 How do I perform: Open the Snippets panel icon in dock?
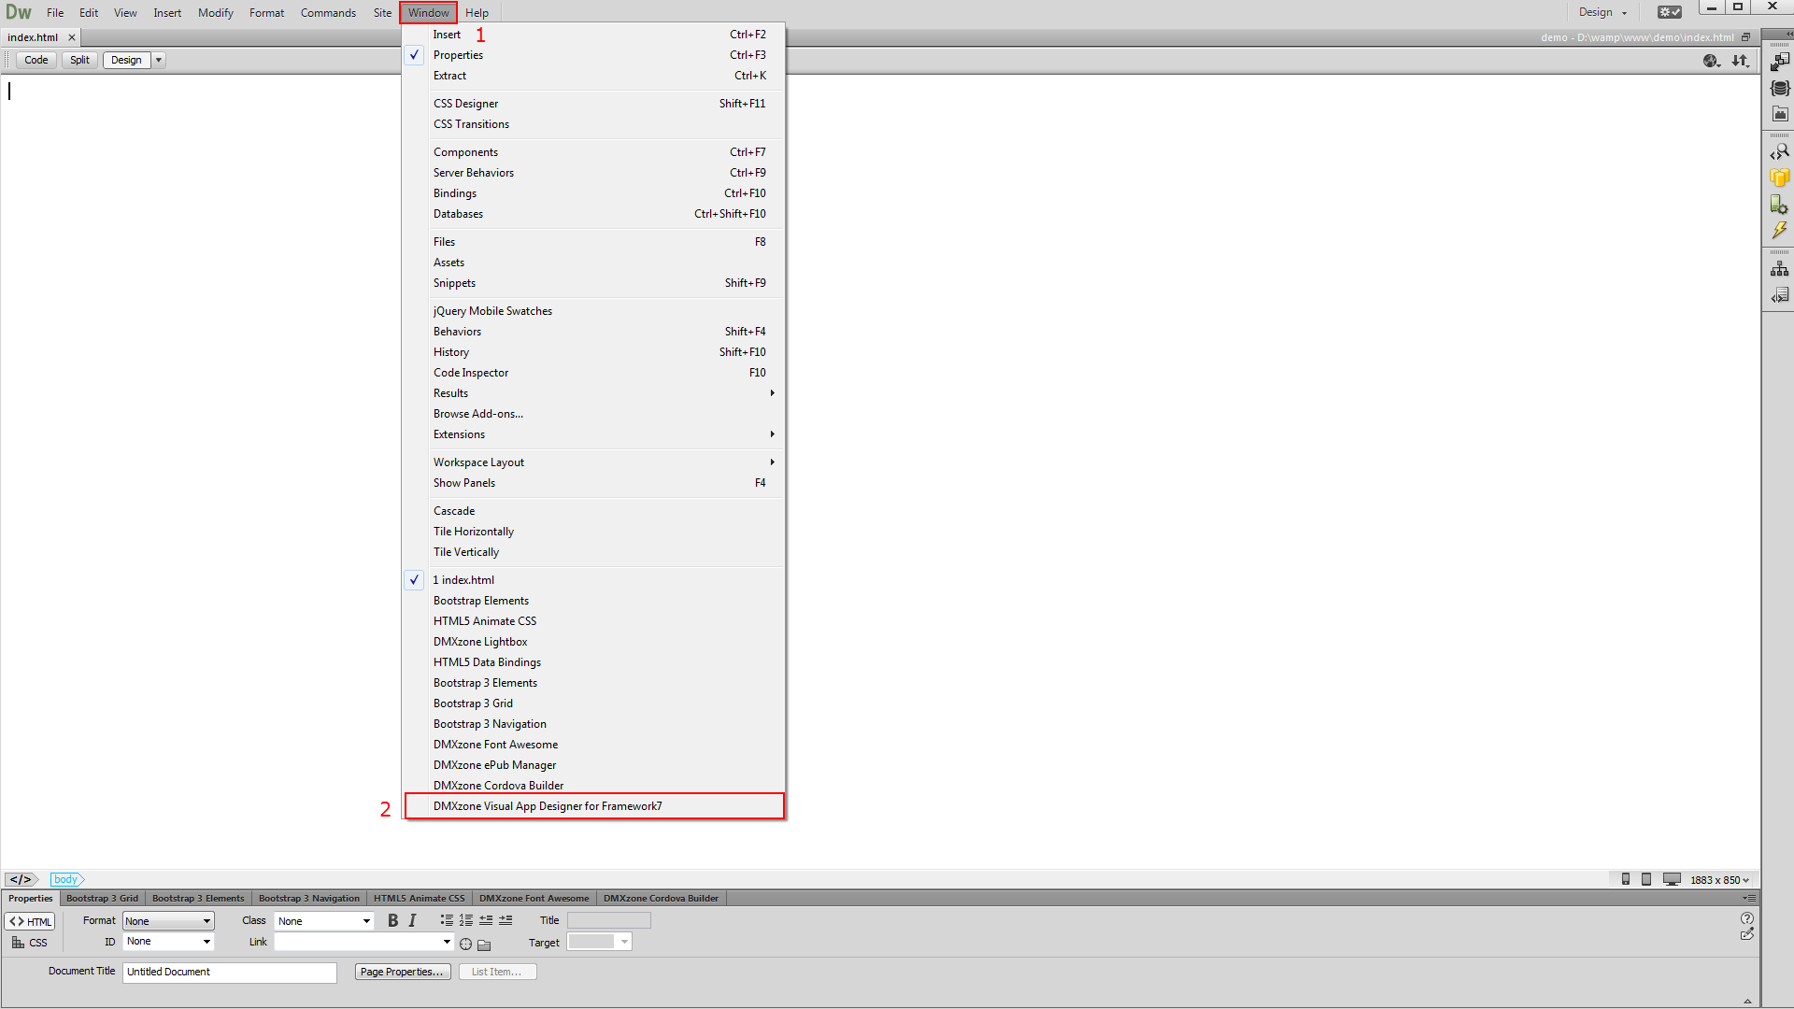(1780, 294)
